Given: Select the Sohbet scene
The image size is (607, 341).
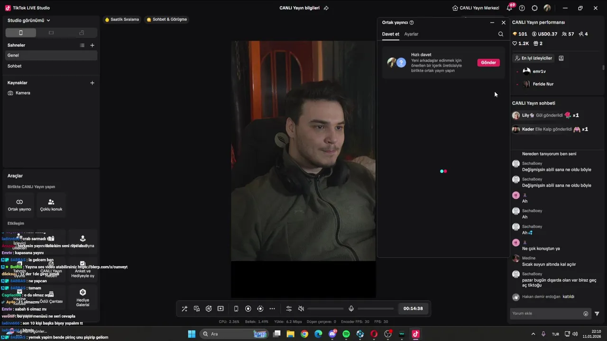Looking at the screenshot, I should pos(51,66).
